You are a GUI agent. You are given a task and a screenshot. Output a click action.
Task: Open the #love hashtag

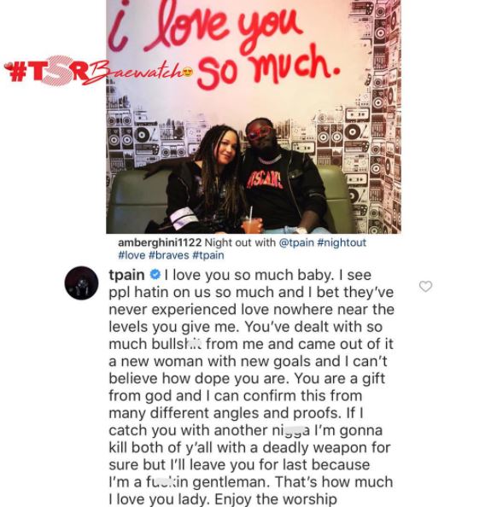(132, 255)
